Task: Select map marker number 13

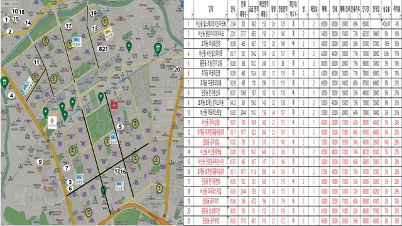Action: (95, 28)
